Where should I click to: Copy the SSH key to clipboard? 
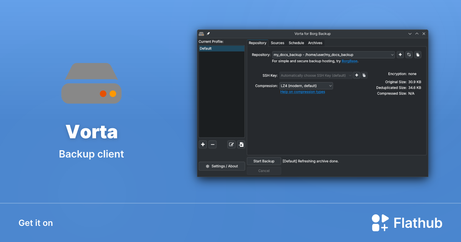coord(364,75)
